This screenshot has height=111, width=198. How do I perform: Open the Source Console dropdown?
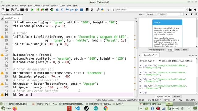click(151, 14)
